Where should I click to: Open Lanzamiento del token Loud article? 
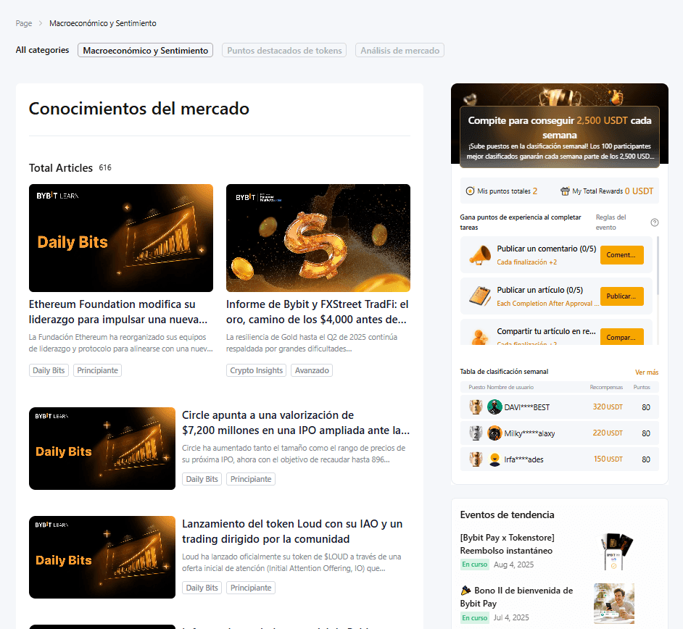tap(292, 531)
